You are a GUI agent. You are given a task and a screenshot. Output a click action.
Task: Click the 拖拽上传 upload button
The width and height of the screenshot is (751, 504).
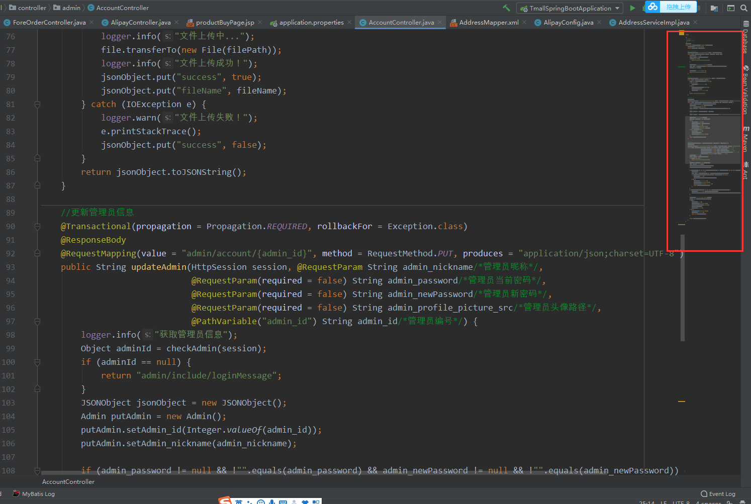(x=678, y=7)
